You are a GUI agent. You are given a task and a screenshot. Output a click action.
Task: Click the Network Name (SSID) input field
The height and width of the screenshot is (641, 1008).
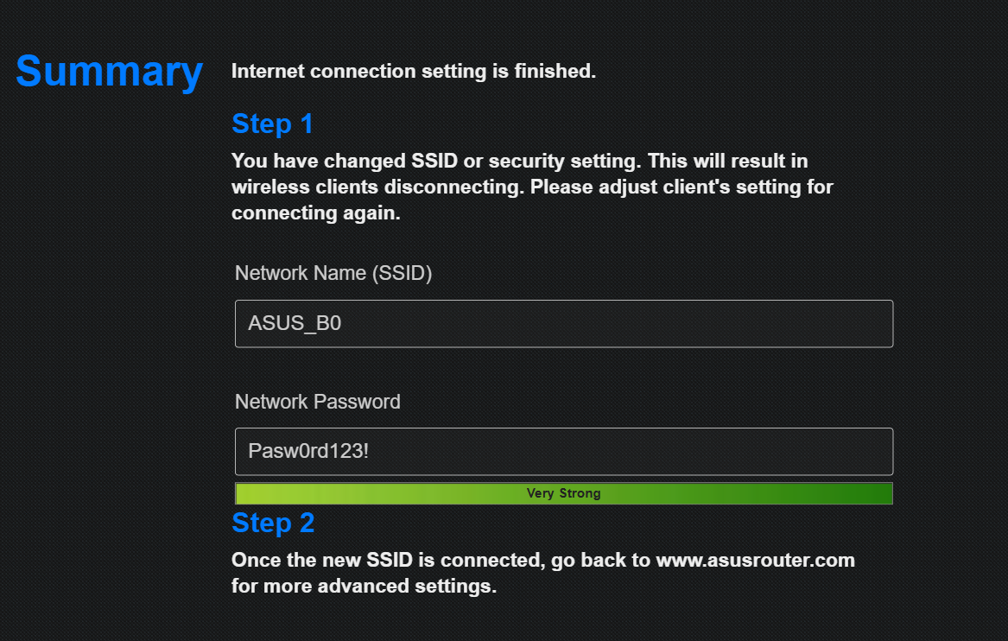[x=563, y=324]
